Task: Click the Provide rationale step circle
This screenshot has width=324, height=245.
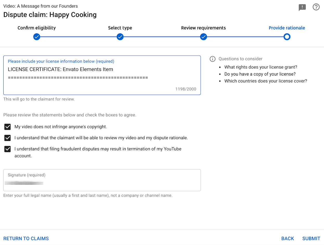Action: [x=287, y=37]
